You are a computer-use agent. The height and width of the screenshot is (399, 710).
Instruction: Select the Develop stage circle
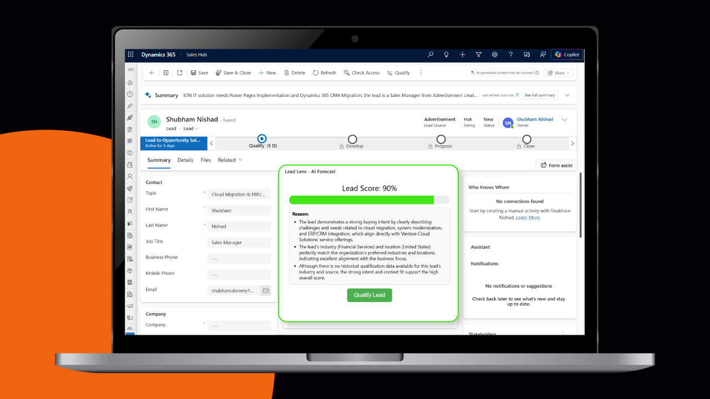(x=352, y=139)
